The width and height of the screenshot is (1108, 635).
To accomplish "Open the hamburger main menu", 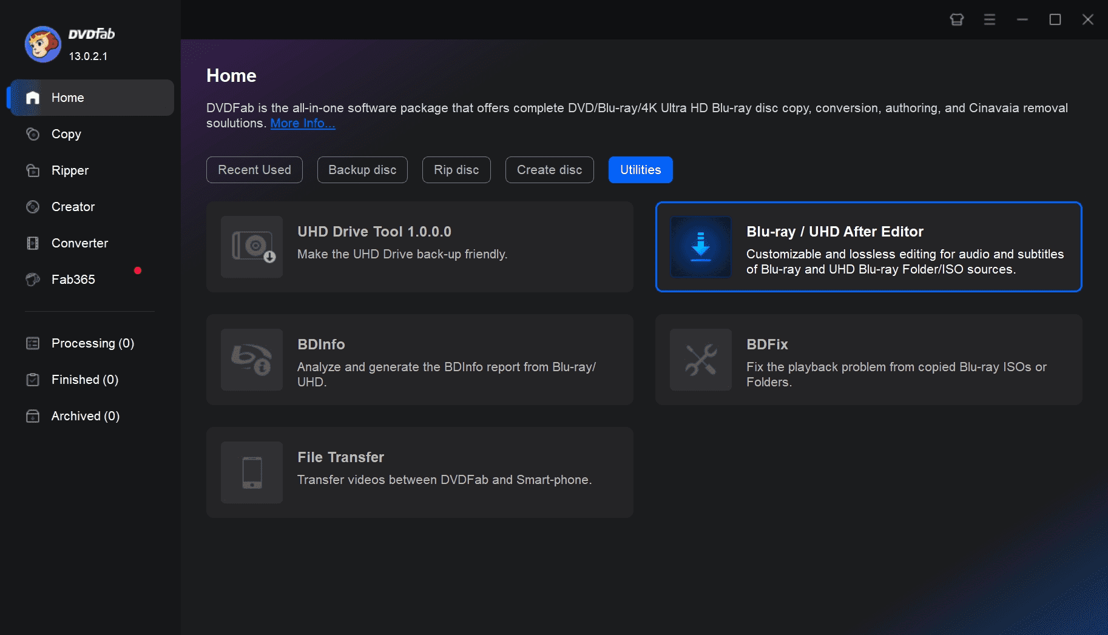I will (x=990, y=19).
